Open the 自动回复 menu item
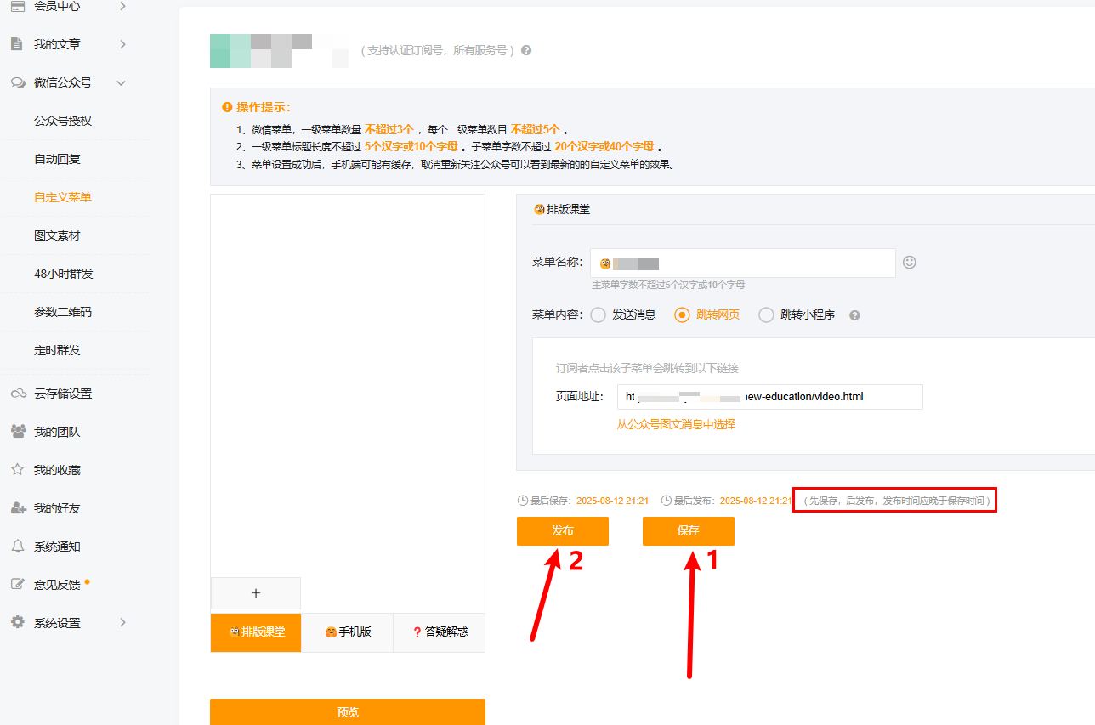This screenshot has height=725, width=1095. [57, 159]
